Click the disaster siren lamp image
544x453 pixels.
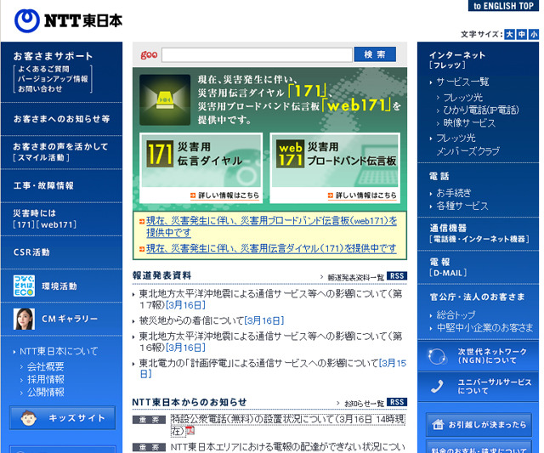[165, 100]
